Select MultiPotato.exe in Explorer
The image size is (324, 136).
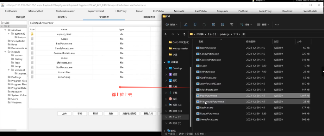click(253, 90)
